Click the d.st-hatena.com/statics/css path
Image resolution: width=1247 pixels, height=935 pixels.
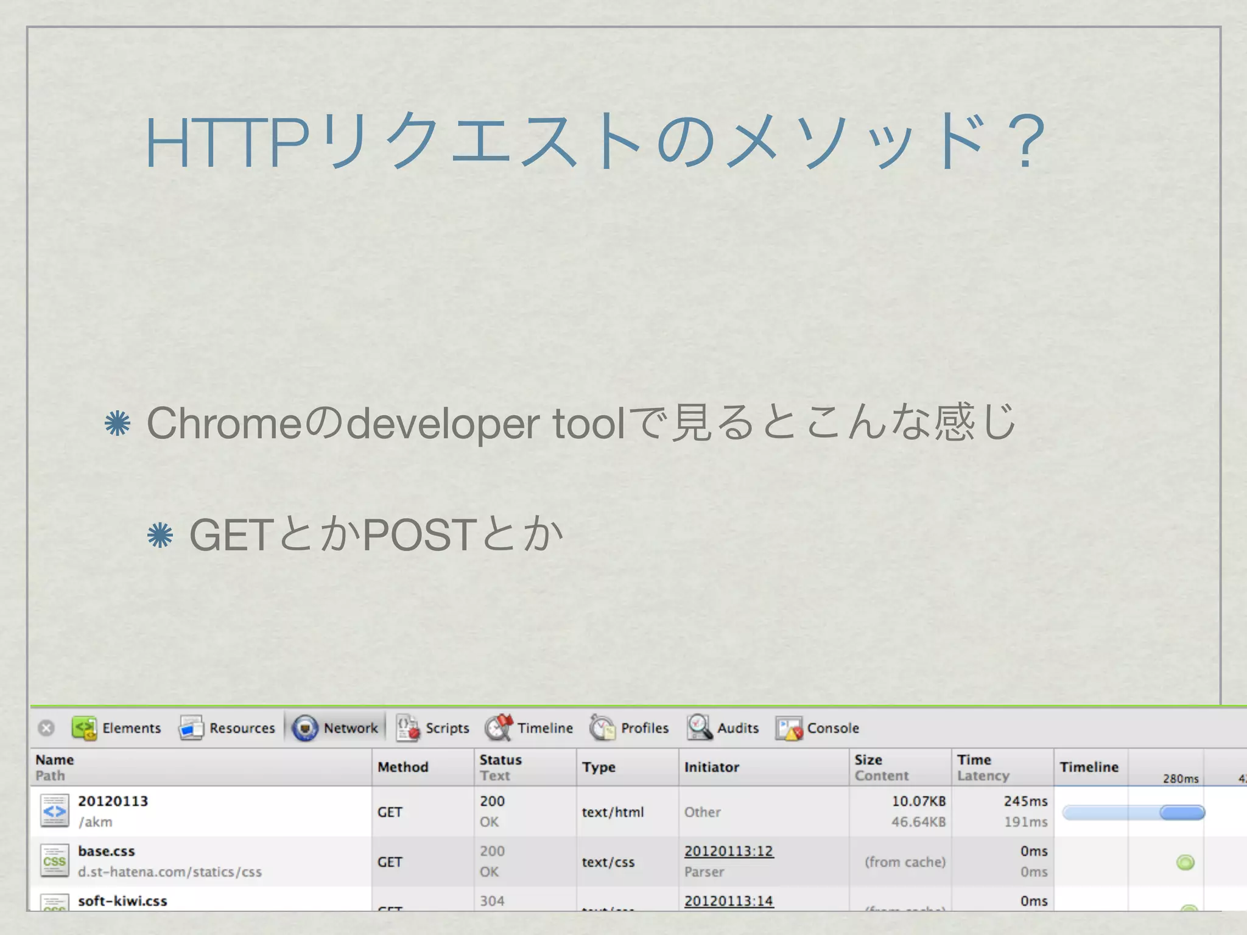[x=170, y=872]
